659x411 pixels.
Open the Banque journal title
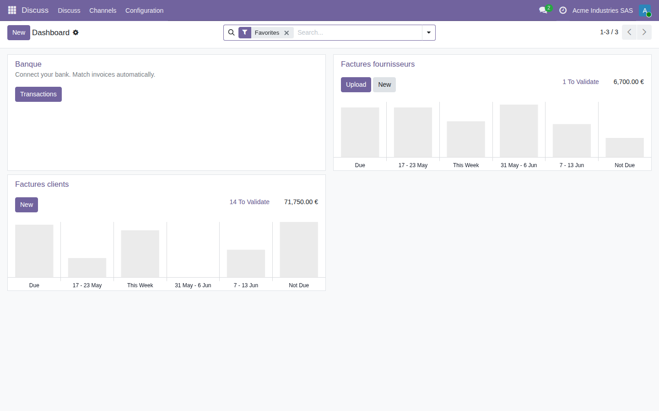28,64
